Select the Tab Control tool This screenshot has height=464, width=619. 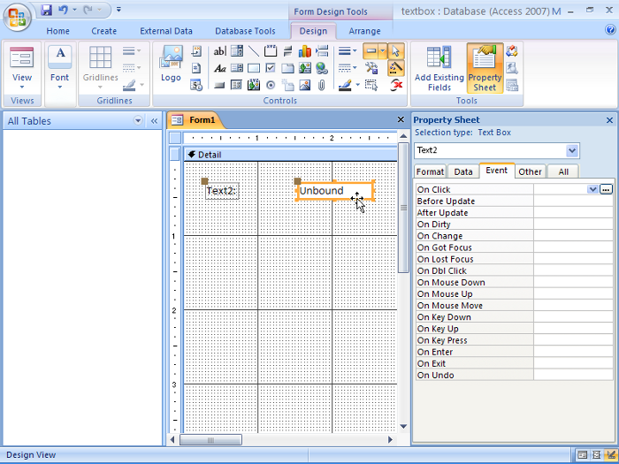287,68
